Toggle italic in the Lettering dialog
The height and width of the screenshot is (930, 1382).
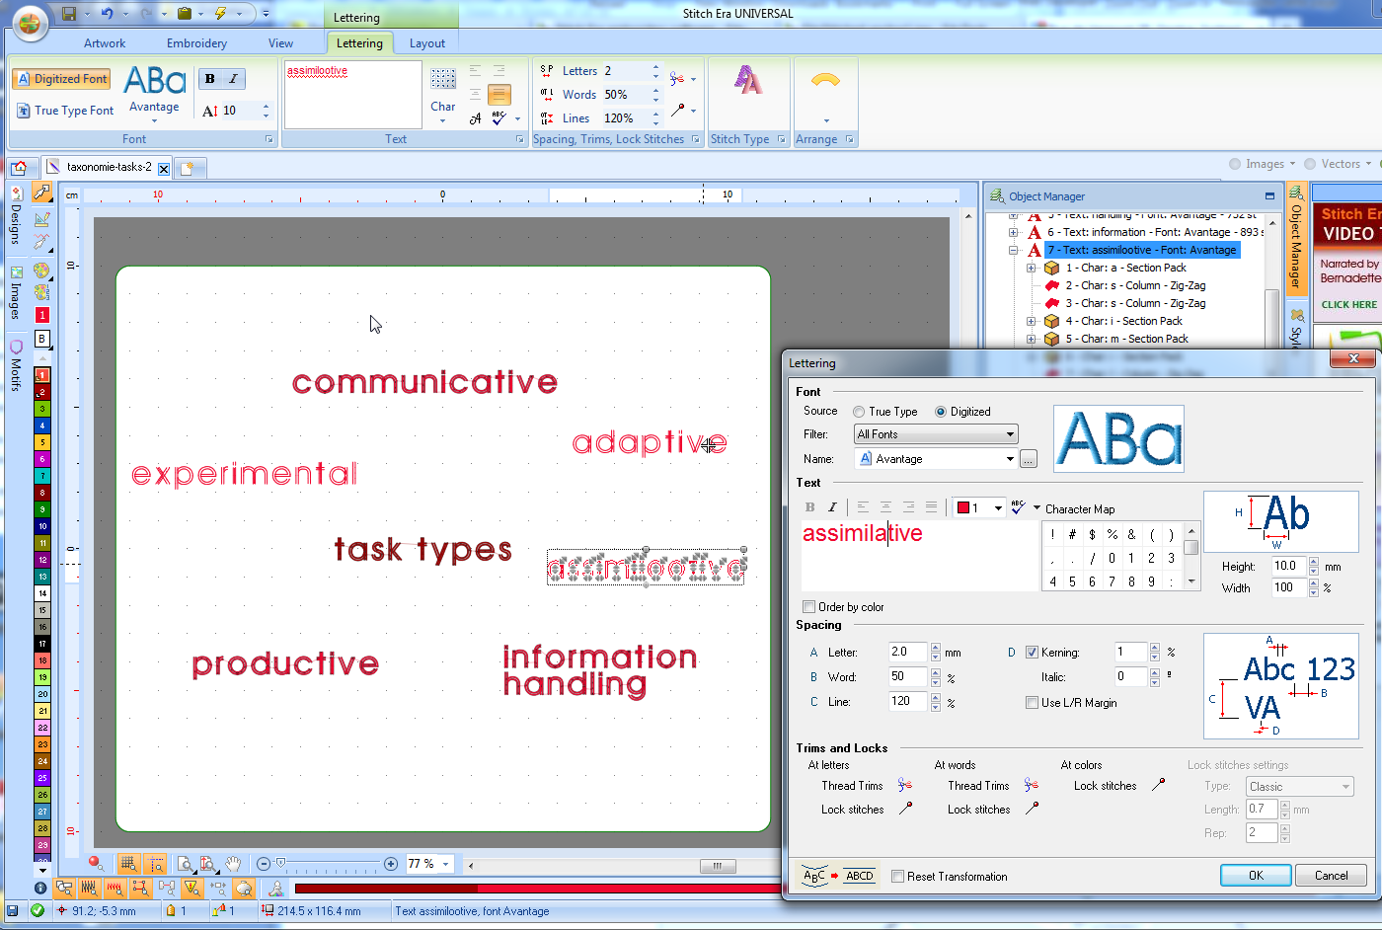[x=832, y=507]
